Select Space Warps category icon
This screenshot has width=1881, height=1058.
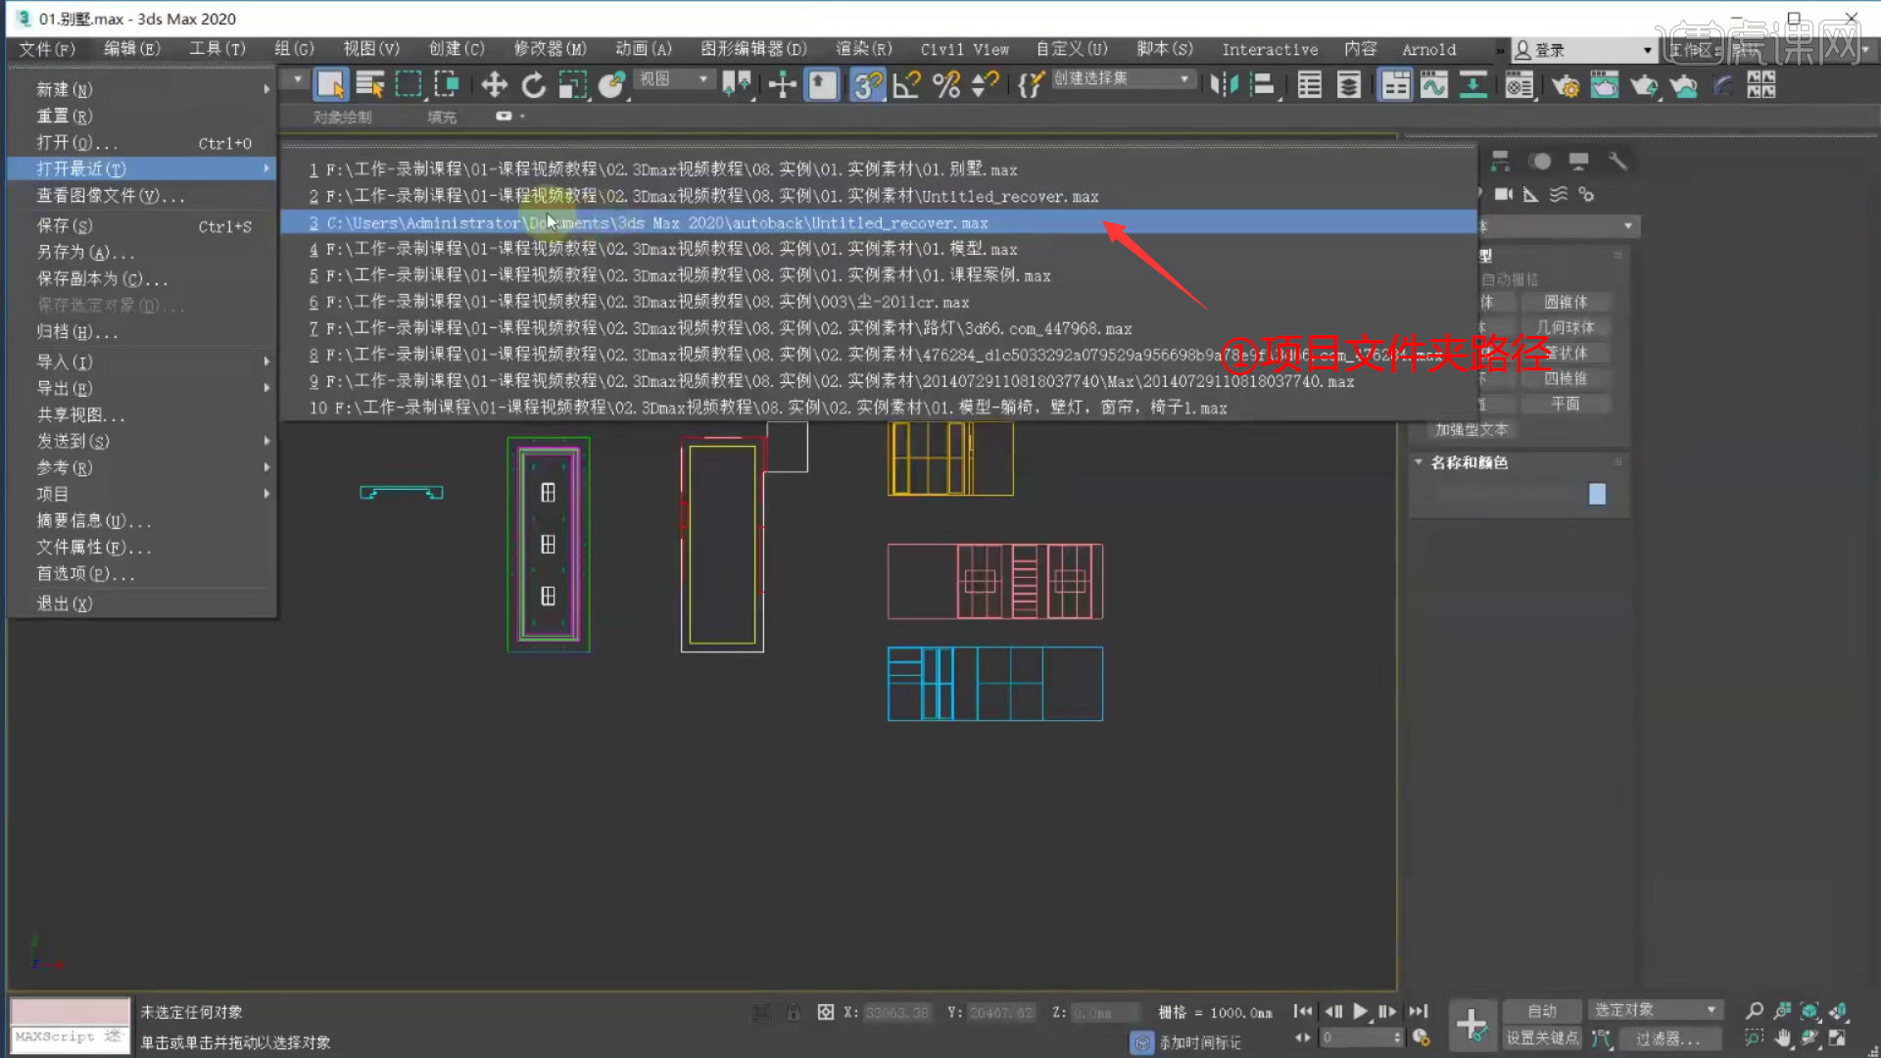click(x=1559, y=194)
